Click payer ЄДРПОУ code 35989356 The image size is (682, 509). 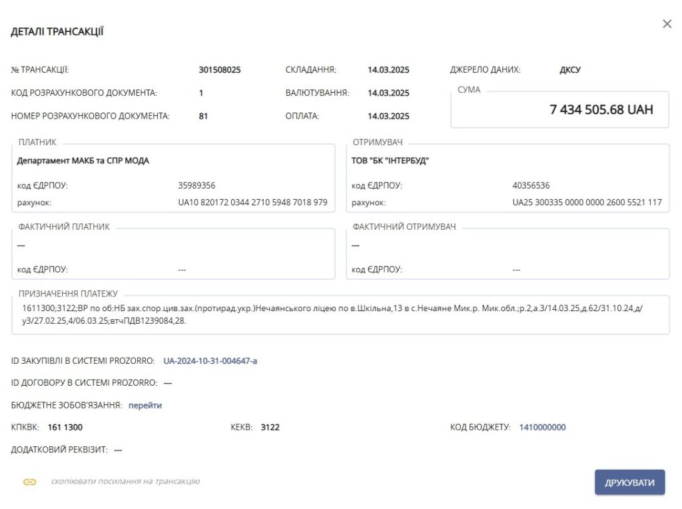(196, 185)
